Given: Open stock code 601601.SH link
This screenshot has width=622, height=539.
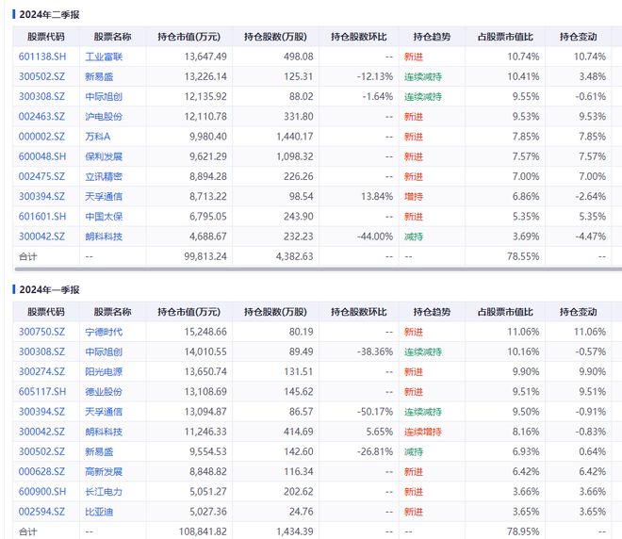Looking at the screenshot, I should point(42,217).
